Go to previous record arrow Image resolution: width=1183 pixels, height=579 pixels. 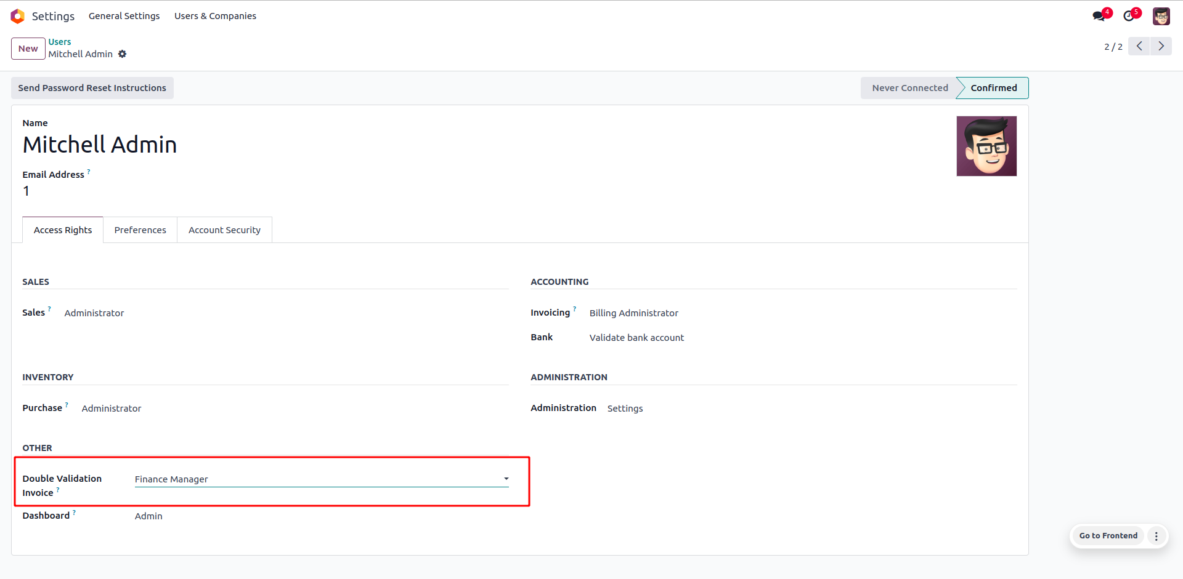[1139, 46]
